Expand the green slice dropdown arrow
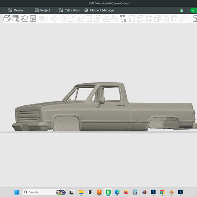Viewport: 197px width, 197px height. click(x=193, y=10)
